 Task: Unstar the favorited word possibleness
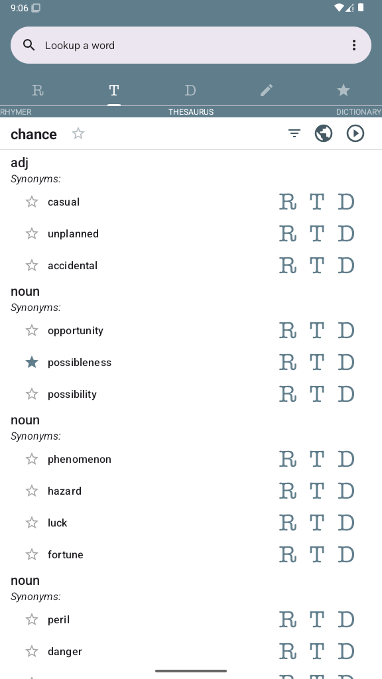32,362
